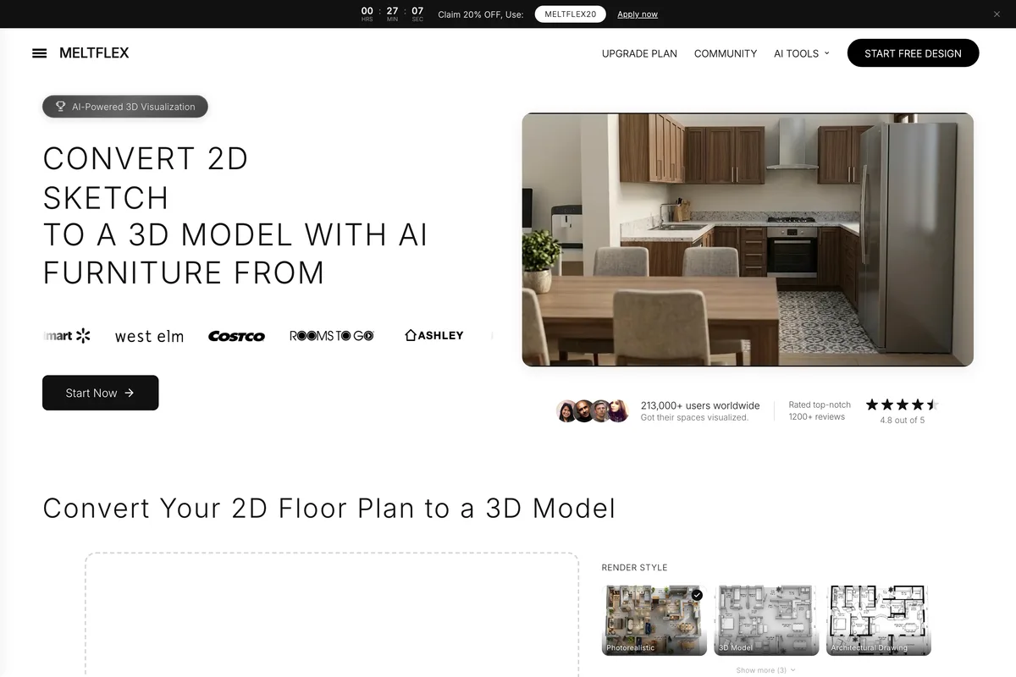
Task: Click the arrow icon on Start Now
Action: 129,393
